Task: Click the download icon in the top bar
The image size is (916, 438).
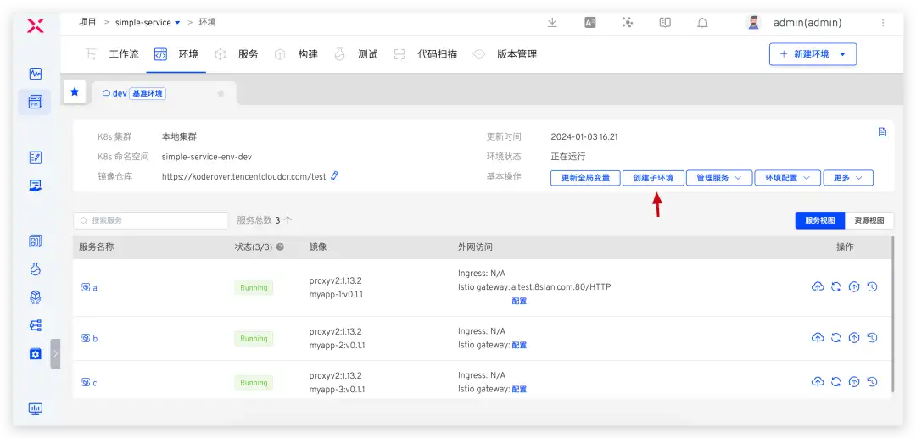Action: click(x=552, y=23)
